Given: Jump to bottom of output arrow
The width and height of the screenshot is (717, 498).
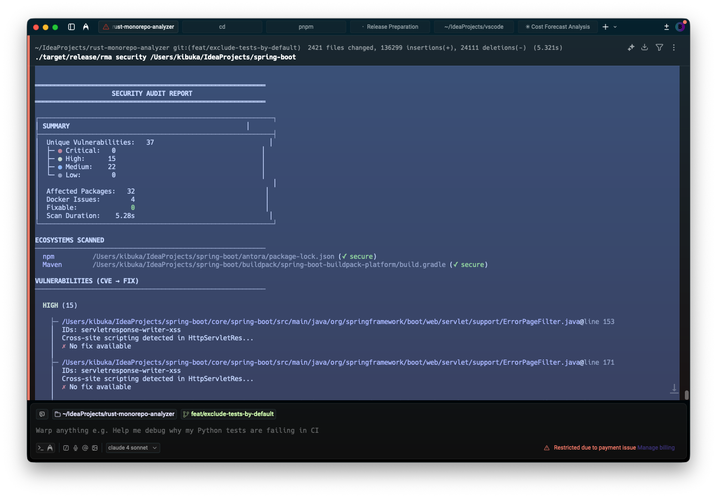Looking at the screenshot, I should click(x=674, y=389).
